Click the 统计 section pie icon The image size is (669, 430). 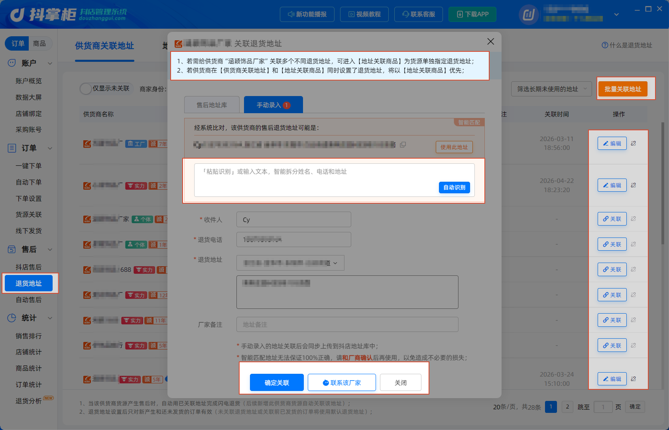tap(12, 318)
